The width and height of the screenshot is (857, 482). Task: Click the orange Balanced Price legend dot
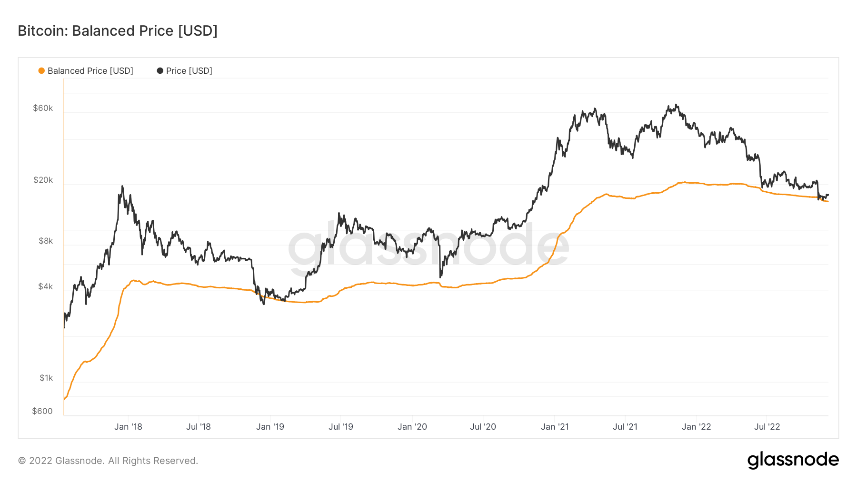41,71
